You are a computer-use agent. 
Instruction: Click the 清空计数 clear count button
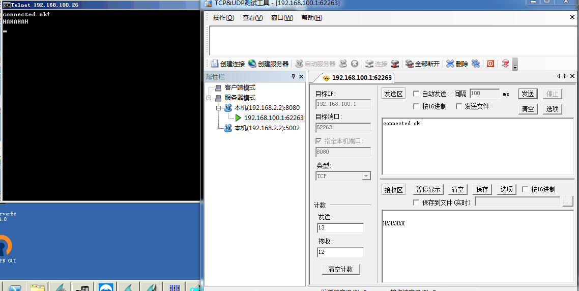point(341,269)
